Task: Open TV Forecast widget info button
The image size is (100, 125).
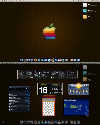Action: point(28,88)
